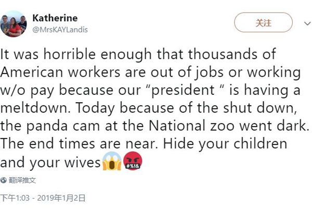
Task: Click the opening phrase "It was horrible enough"
Action: pos(64,54)
